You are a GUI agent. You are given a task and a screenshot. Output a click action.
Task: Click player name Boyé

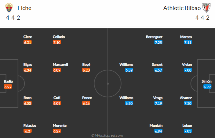(86, 64)
